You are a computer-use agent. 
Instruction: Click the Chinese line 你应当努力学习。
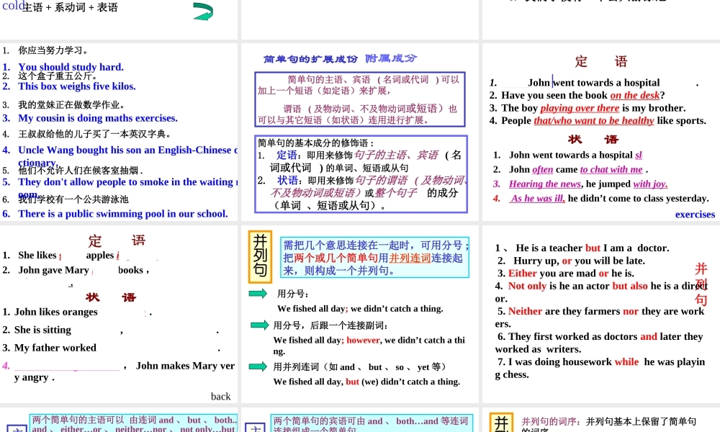pos(53,50)
